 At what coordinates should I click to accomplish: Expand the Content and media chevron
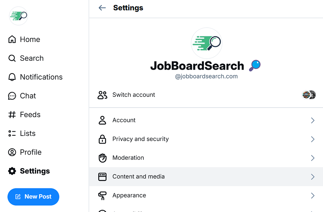312,177
